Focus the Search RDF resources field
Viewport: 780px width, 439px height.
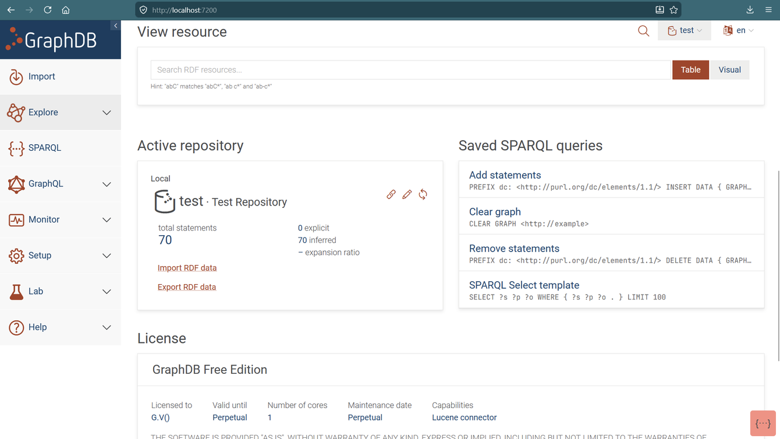pos(410,70)
